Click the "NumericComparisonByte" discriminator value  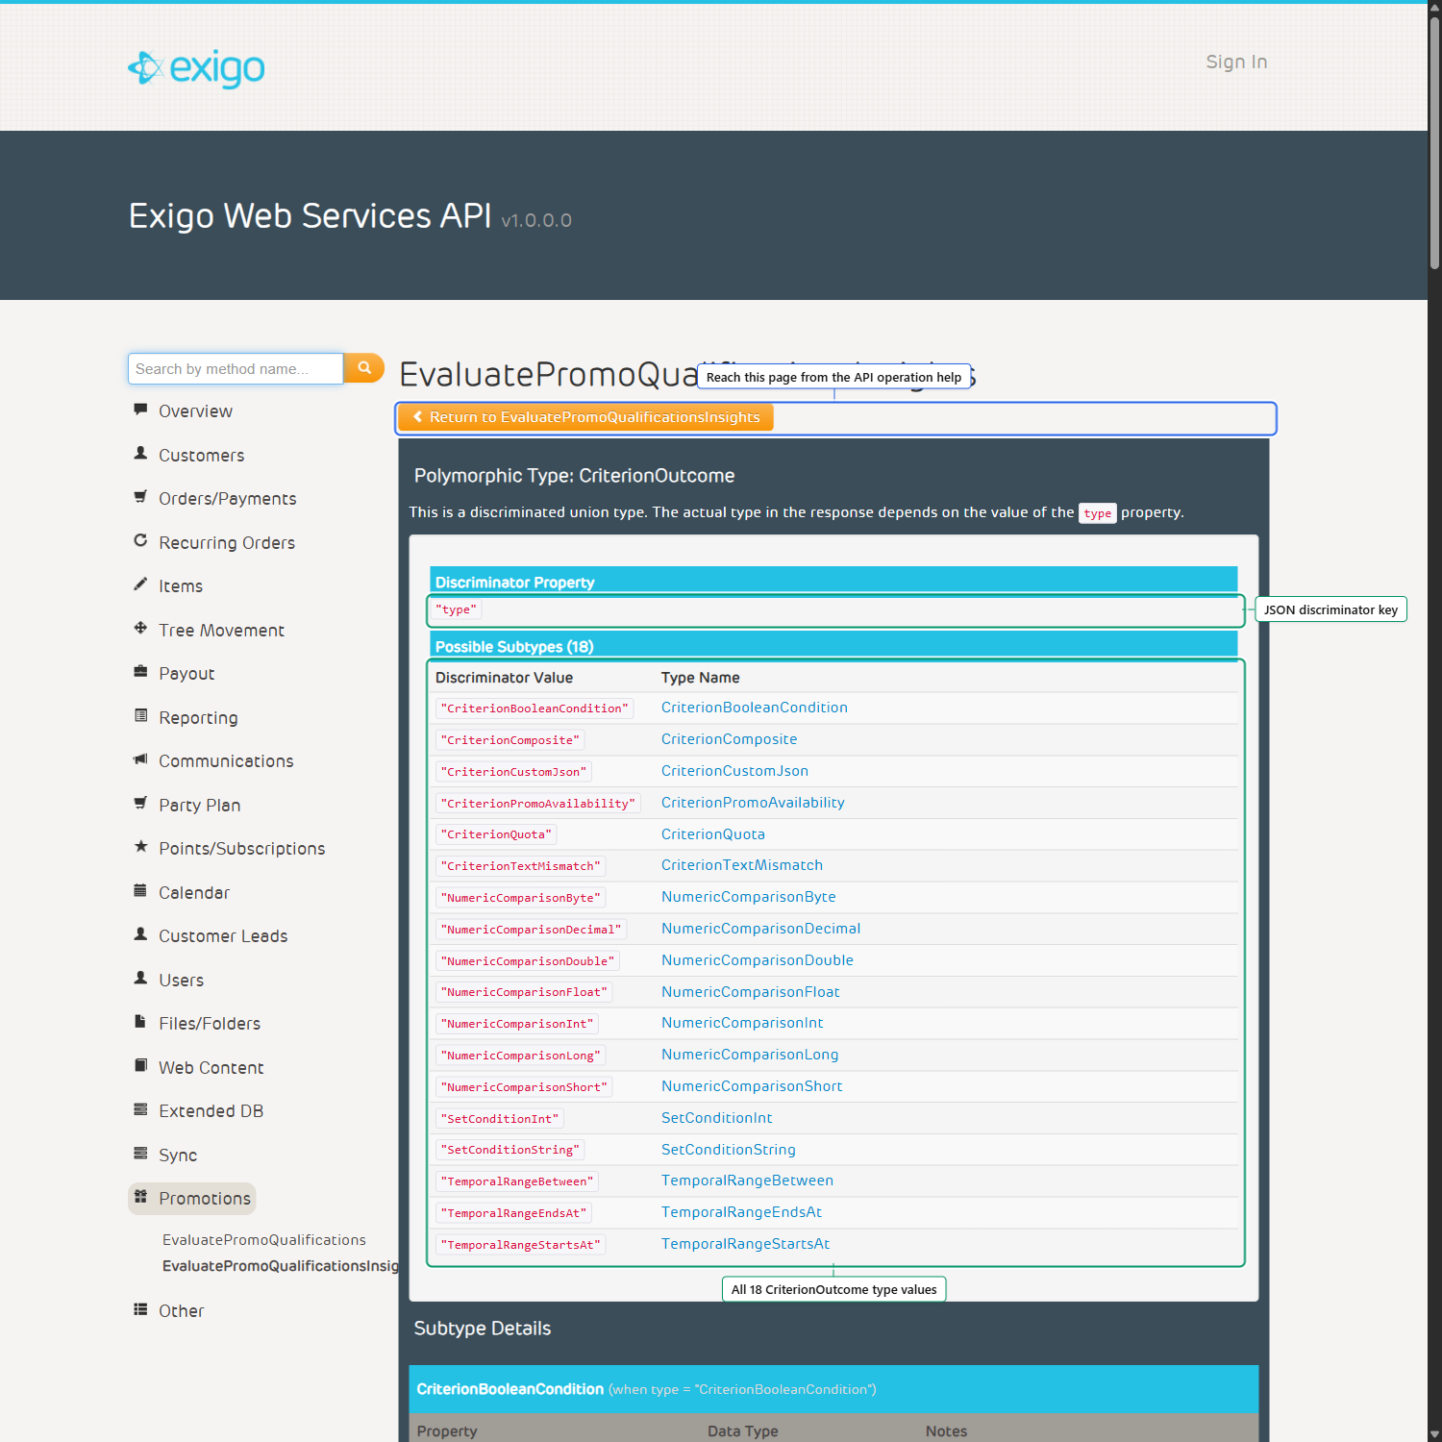521,898
